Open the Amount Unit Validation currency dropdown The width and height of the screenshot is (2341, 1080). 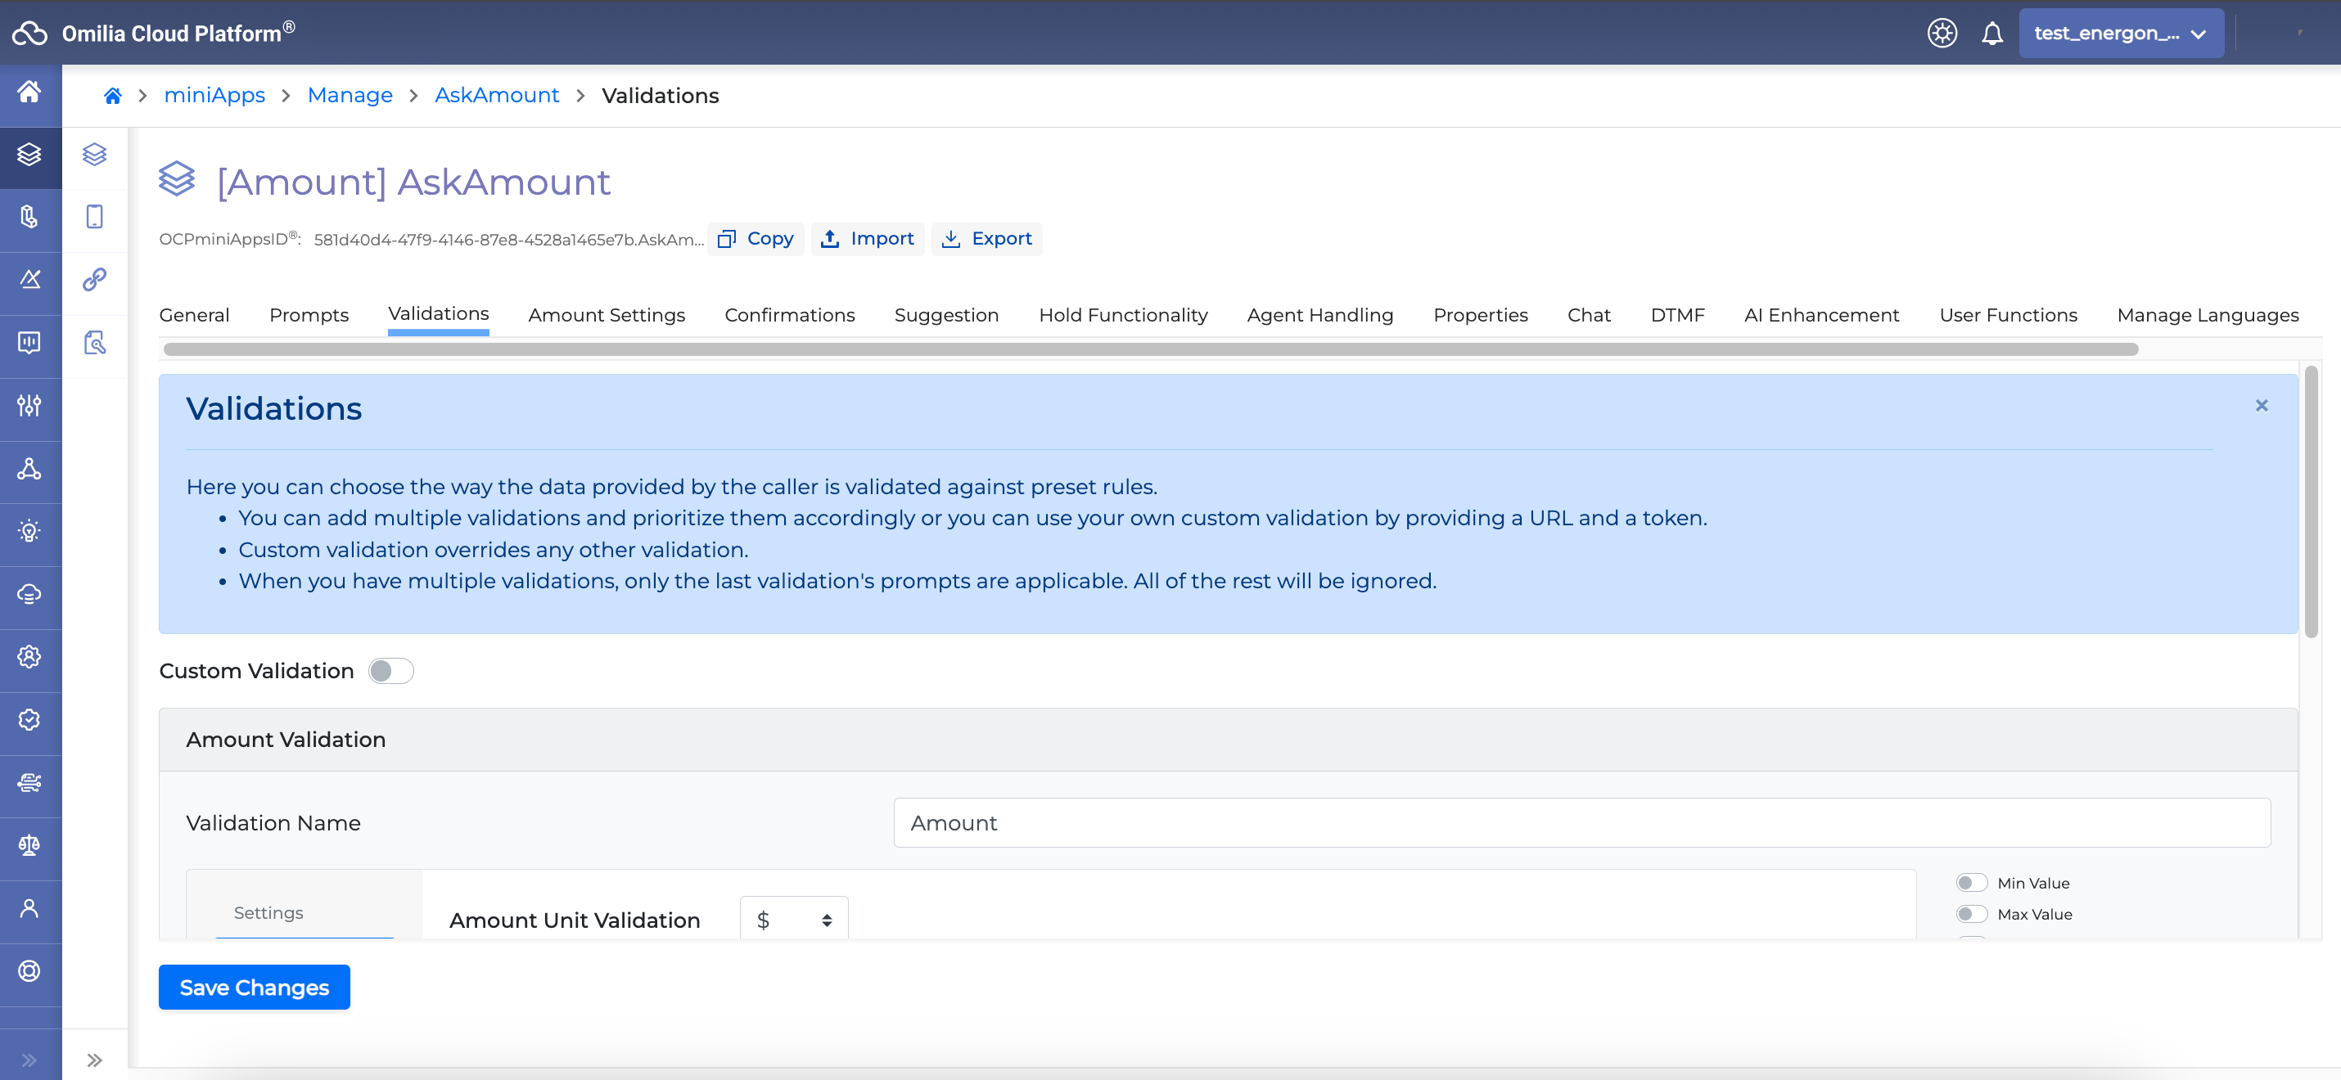coord(793,919)
